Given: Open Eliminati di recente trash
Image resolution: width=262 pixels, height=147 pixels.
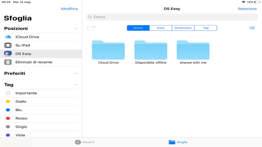Looking at the screenshot, I should click(34, 62).
